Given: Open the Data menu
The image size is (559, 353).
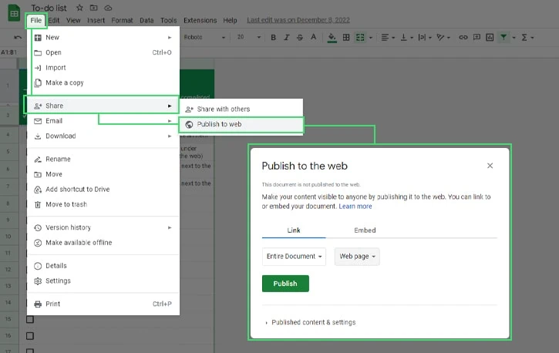Looking at the screenshot, I should 146,20.
